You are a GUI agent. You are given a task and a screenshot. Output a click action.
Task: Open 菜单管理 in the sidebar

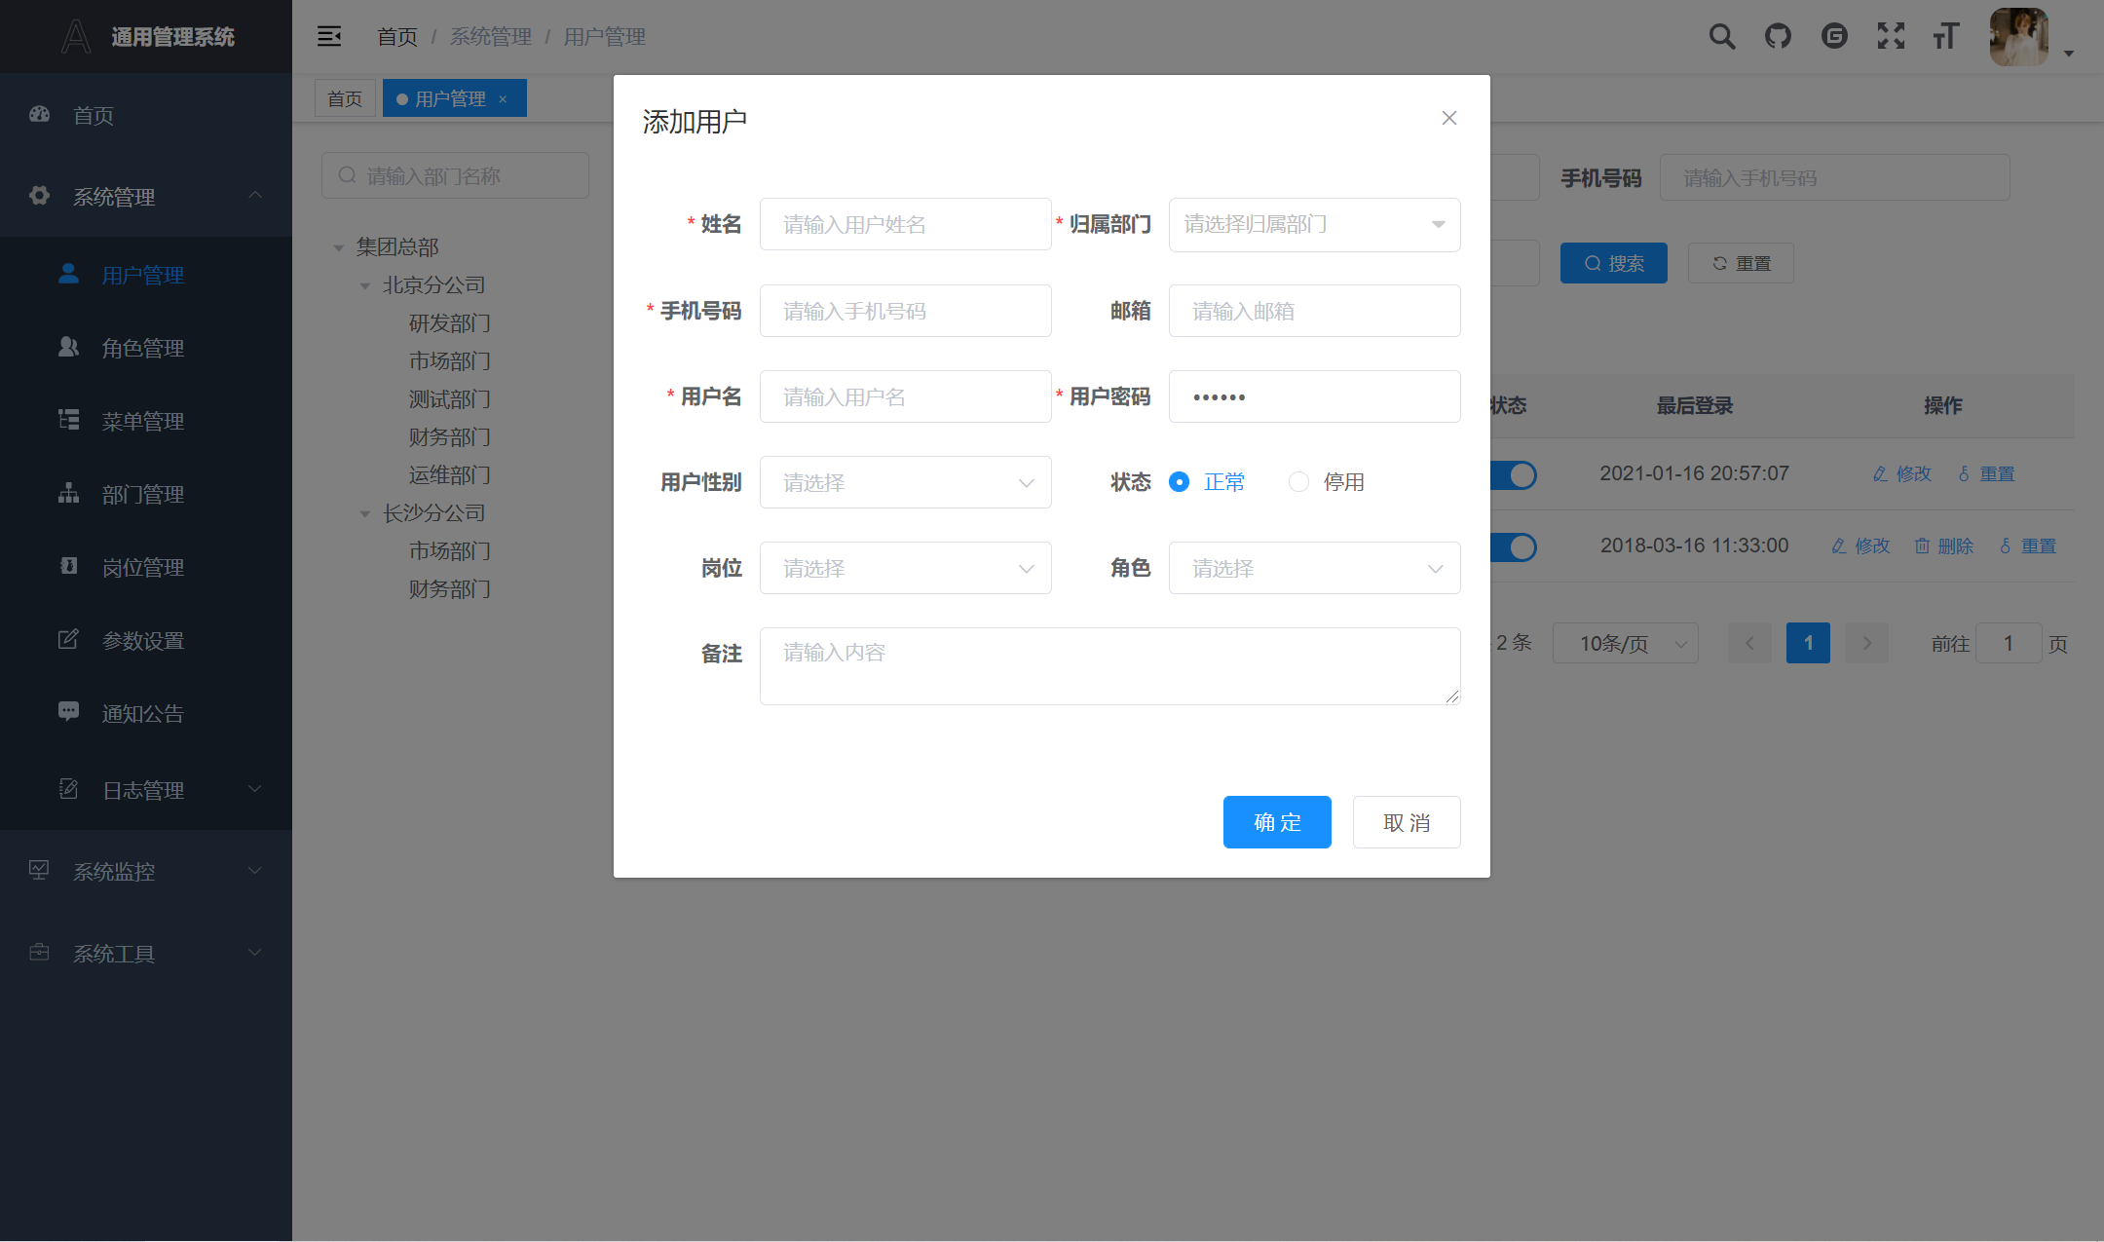coord(146,421)
